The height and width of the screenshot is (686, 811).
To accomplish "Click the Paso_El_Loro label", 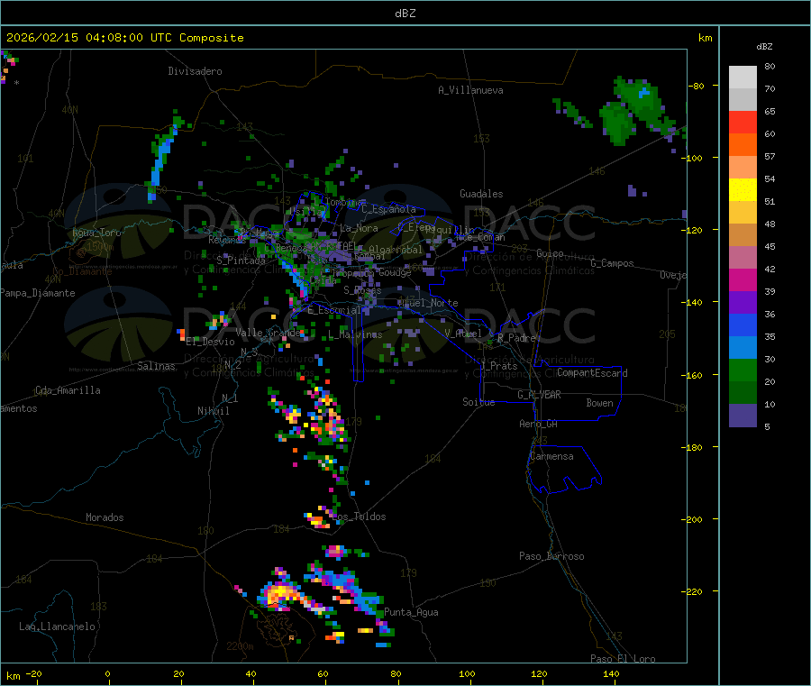I will [x=623, y=659].
